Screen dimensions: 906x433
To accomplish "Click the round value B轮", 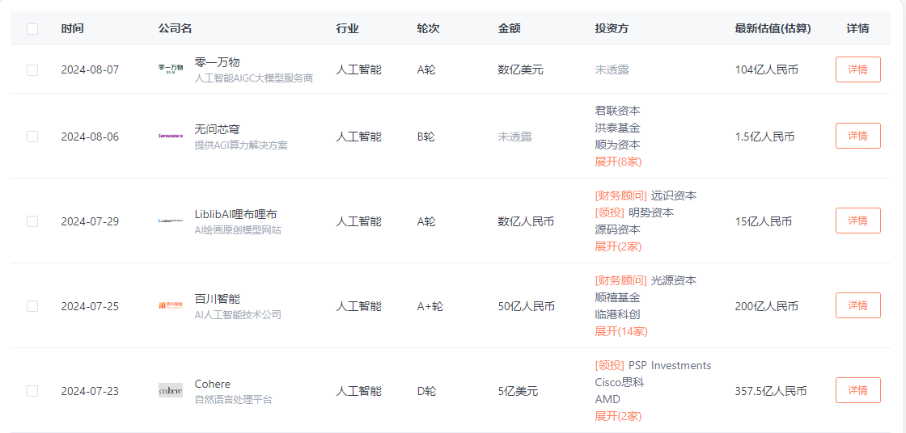I will tap(426, 137).
